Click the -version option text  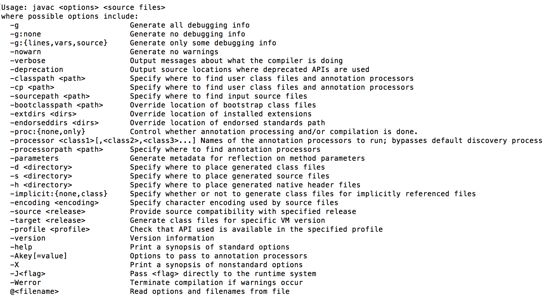(x=28, y=238)
